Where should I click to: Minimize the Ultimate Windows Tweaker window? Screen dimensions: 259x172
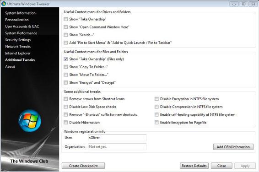[234, 4]
